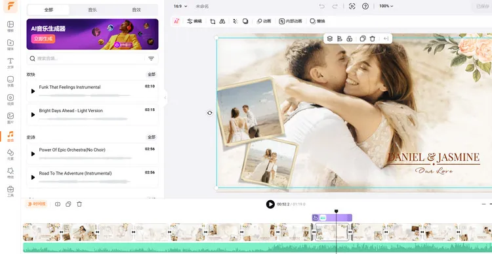Duplicate element with floating toolbar copy icon
The image size is (492, 254).
click(363, 39)
